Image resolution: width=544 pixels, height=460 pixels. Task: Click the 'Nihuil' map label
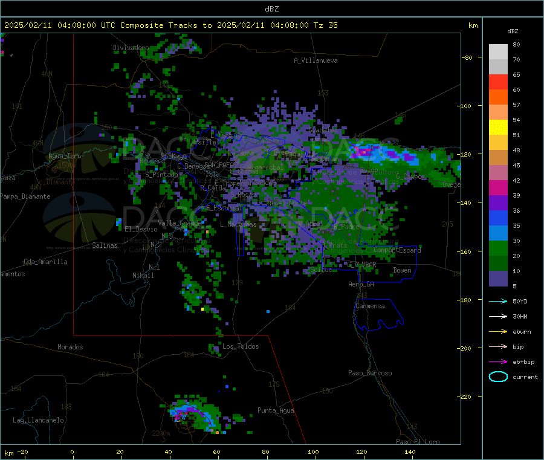143,276
